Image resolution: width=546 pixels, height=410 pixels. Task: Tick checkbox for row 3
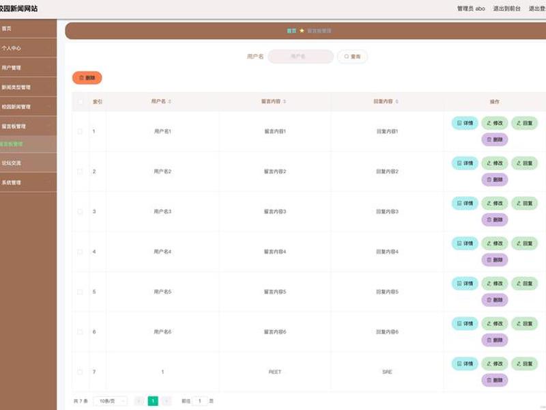click(x=80, y=212)
